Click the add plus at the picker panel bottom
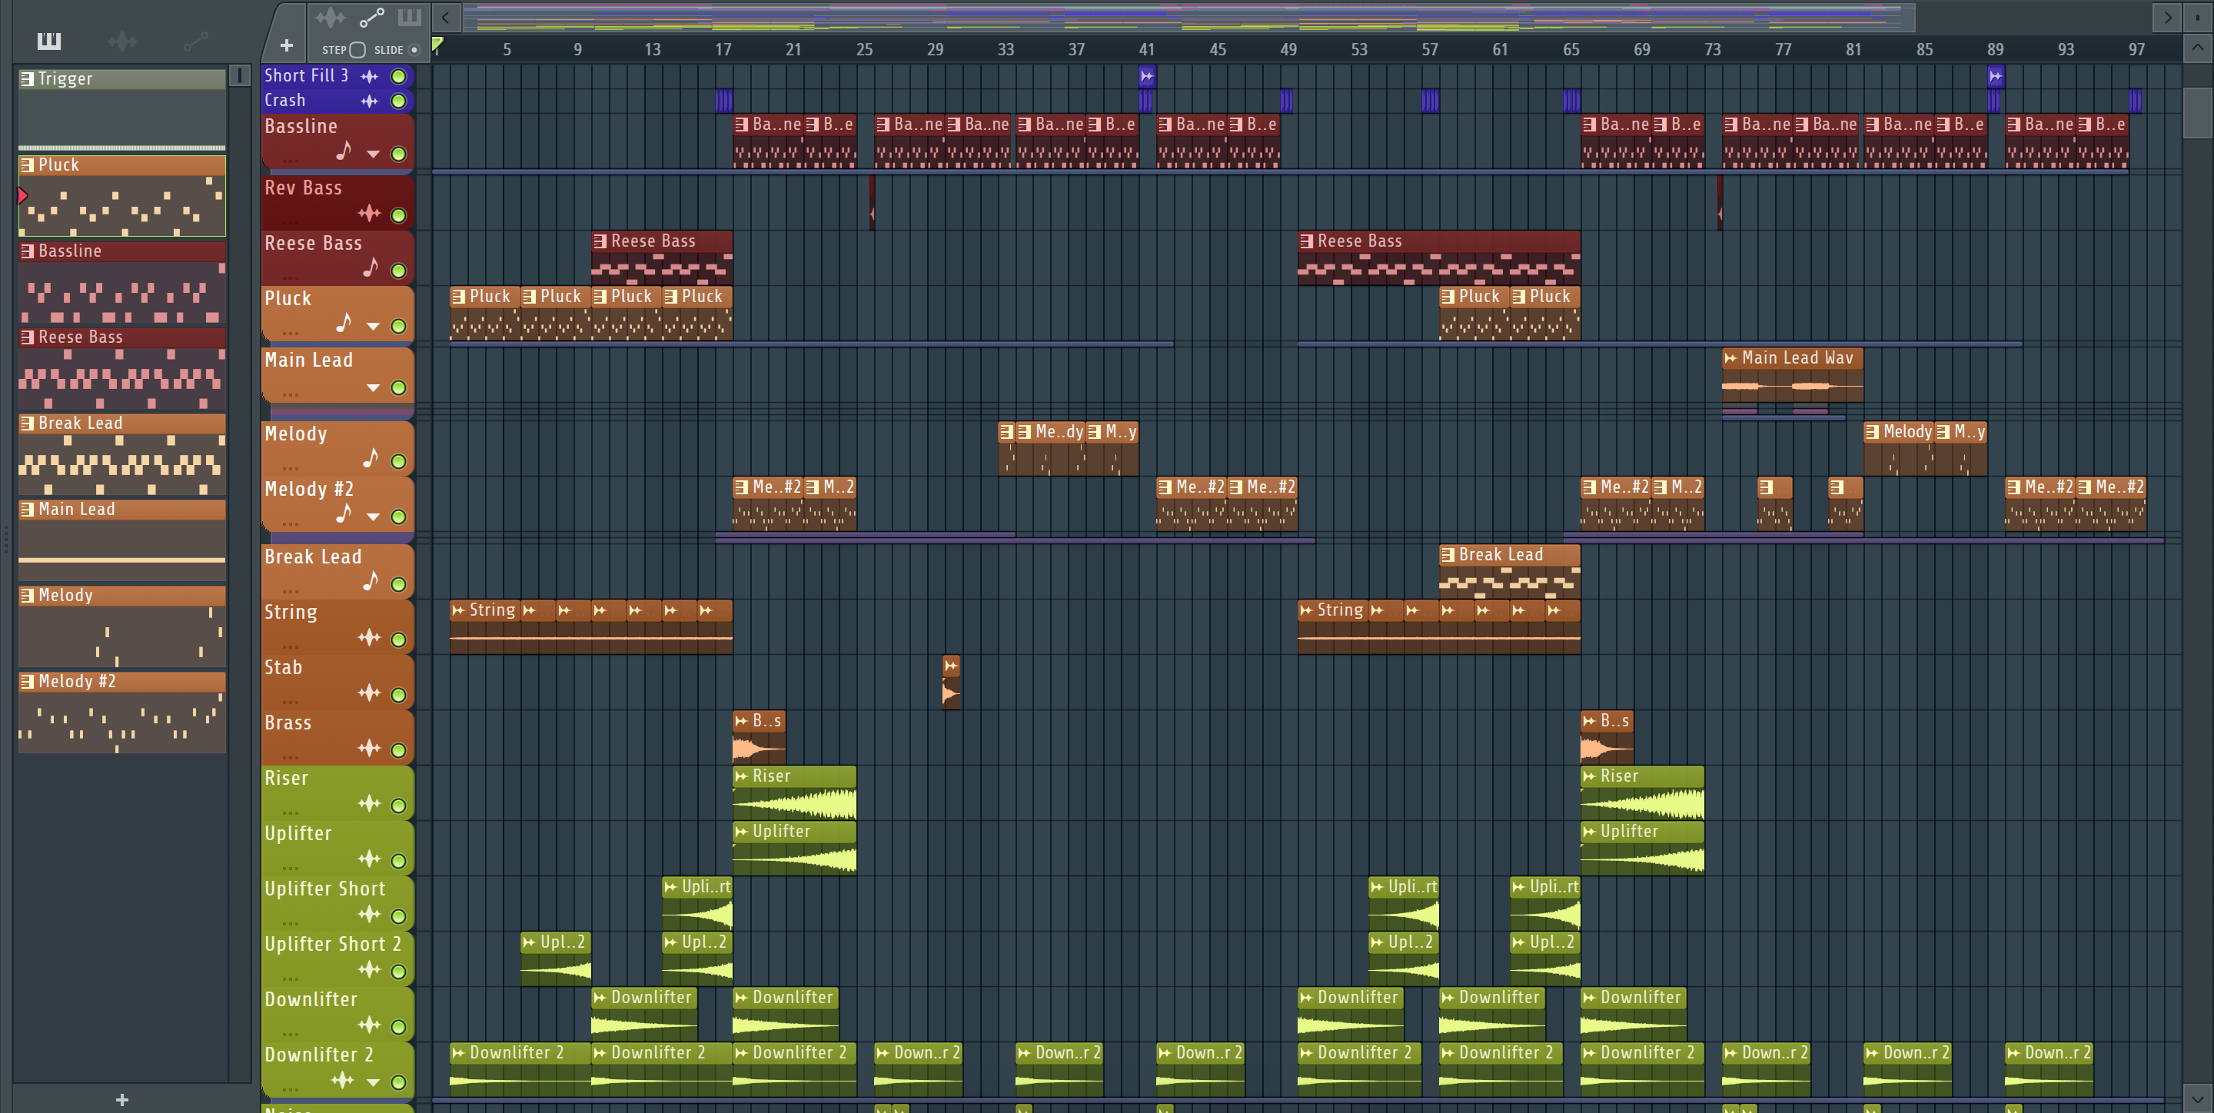The image size is (2214, 1113). click(x=122, y=1099)
